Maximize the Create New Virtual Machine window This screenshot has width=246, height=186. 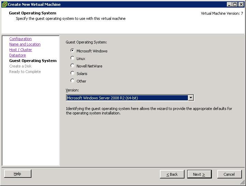235,4
